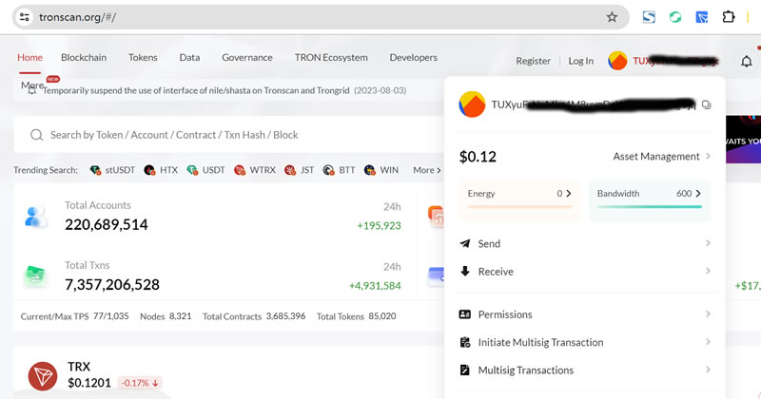Click the search magnifier icon
The image size is (761, 399).
tap(36, 135)
